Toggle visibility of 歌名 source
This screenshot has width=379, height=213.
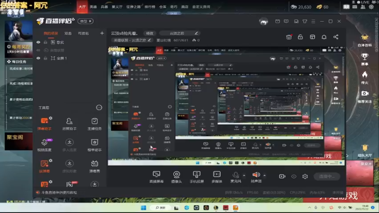38,42
